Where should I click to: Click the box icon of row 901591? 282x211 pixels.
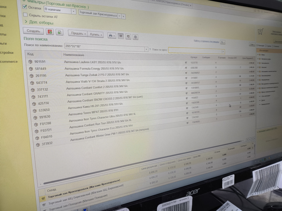pyautogui.click(x=30, y=62)
